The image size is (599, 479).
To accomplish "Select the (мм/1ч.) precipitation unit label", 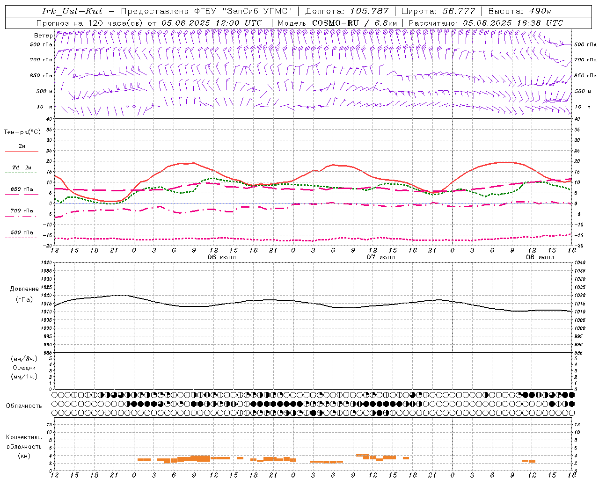I will click(x=24, y=377).
